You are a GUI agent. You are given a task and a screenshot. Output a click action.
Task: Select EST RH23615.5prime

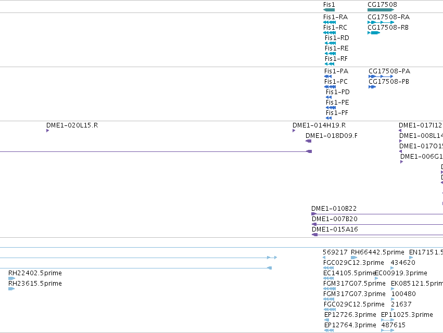[x=35, y=284]
